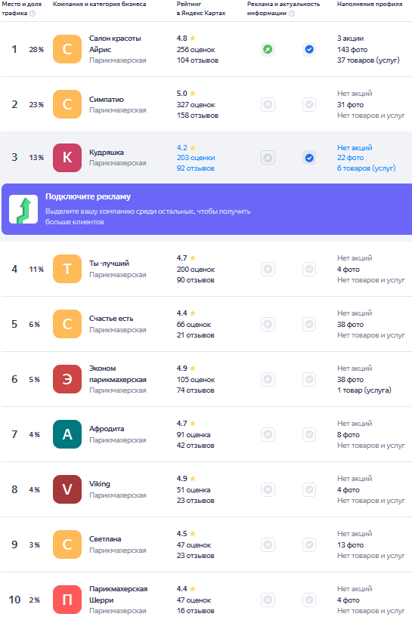The height and width of the screenshot is (623, 412).
Task: Click the grey verification badge for Счастье есть
Action: [x=309, y=324]
